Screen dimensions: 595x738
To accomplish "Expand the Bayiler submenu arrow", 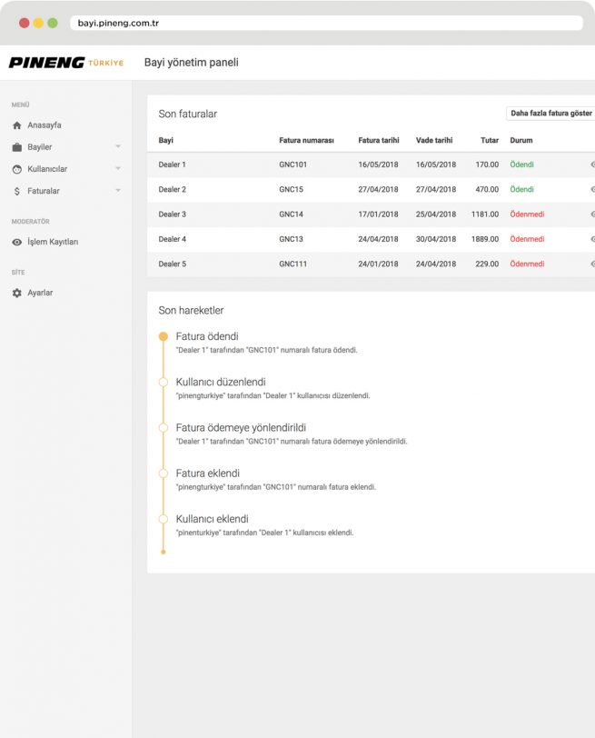I will click(117, 147).
